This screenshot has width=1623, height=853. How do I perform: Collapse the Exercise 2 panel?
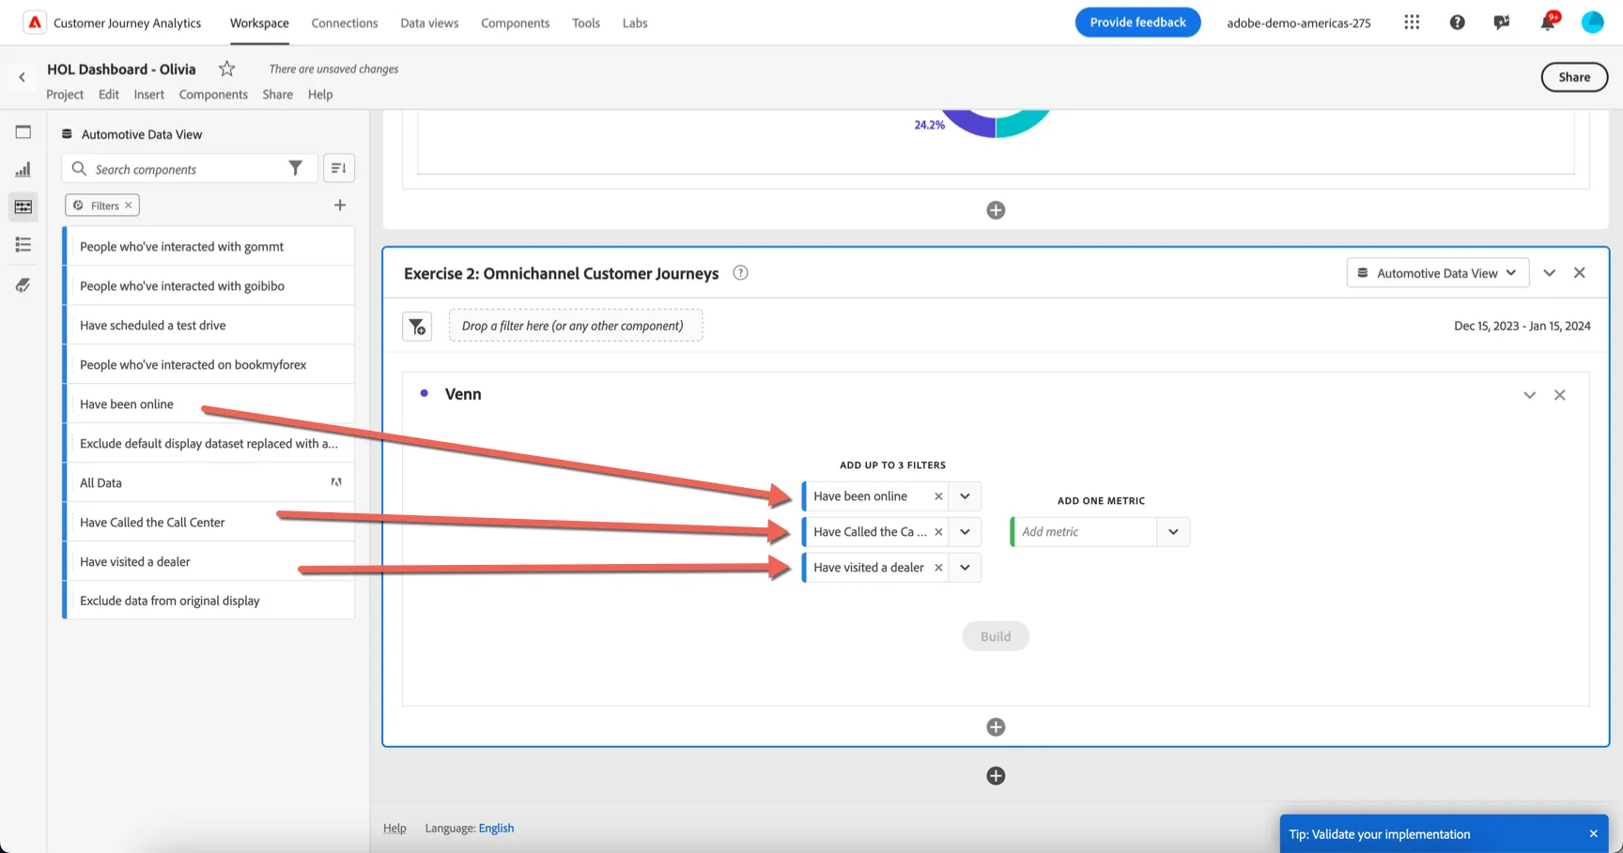1550,273
